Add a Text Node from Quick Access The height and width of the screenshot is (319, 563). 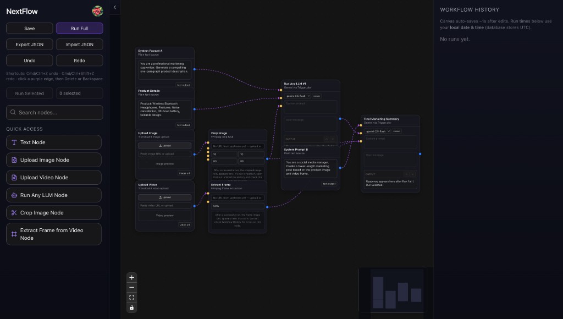click(54, 142)
